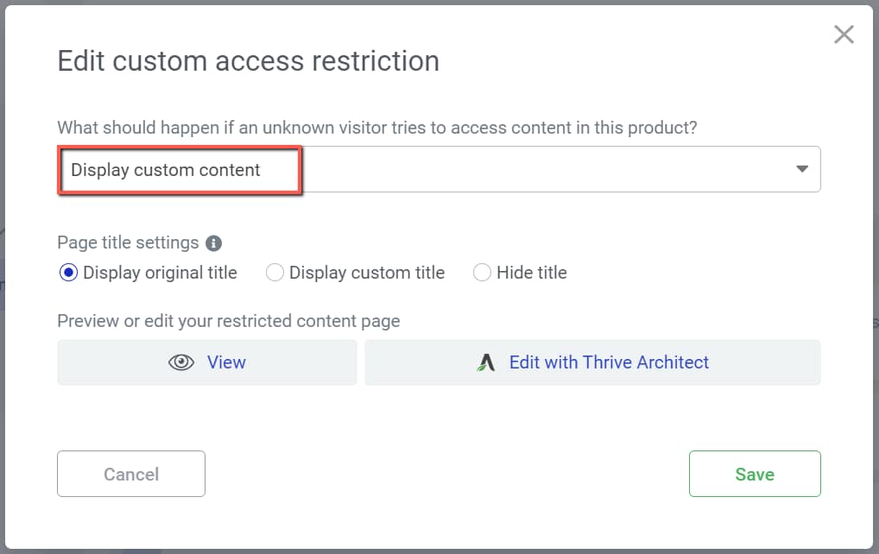Click the unknown visitor question text
This screenshot has height=554, width=879.
click(x=376, y=128)
